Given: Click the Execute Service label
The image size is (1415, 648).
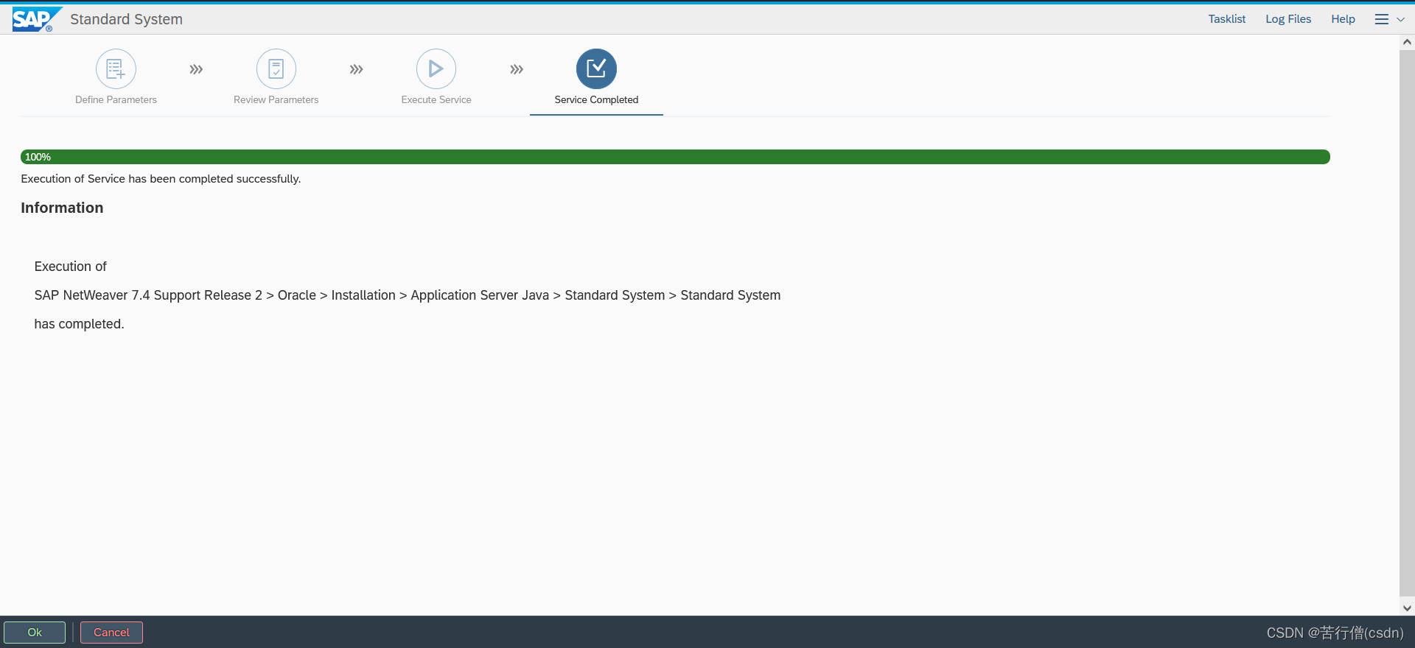Looking at the screenshot, I should tap(436, 99).
